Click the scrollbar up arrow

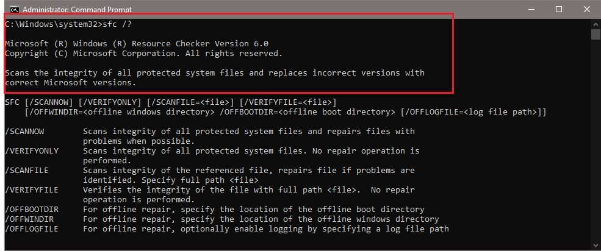click(x=596, y=23)
